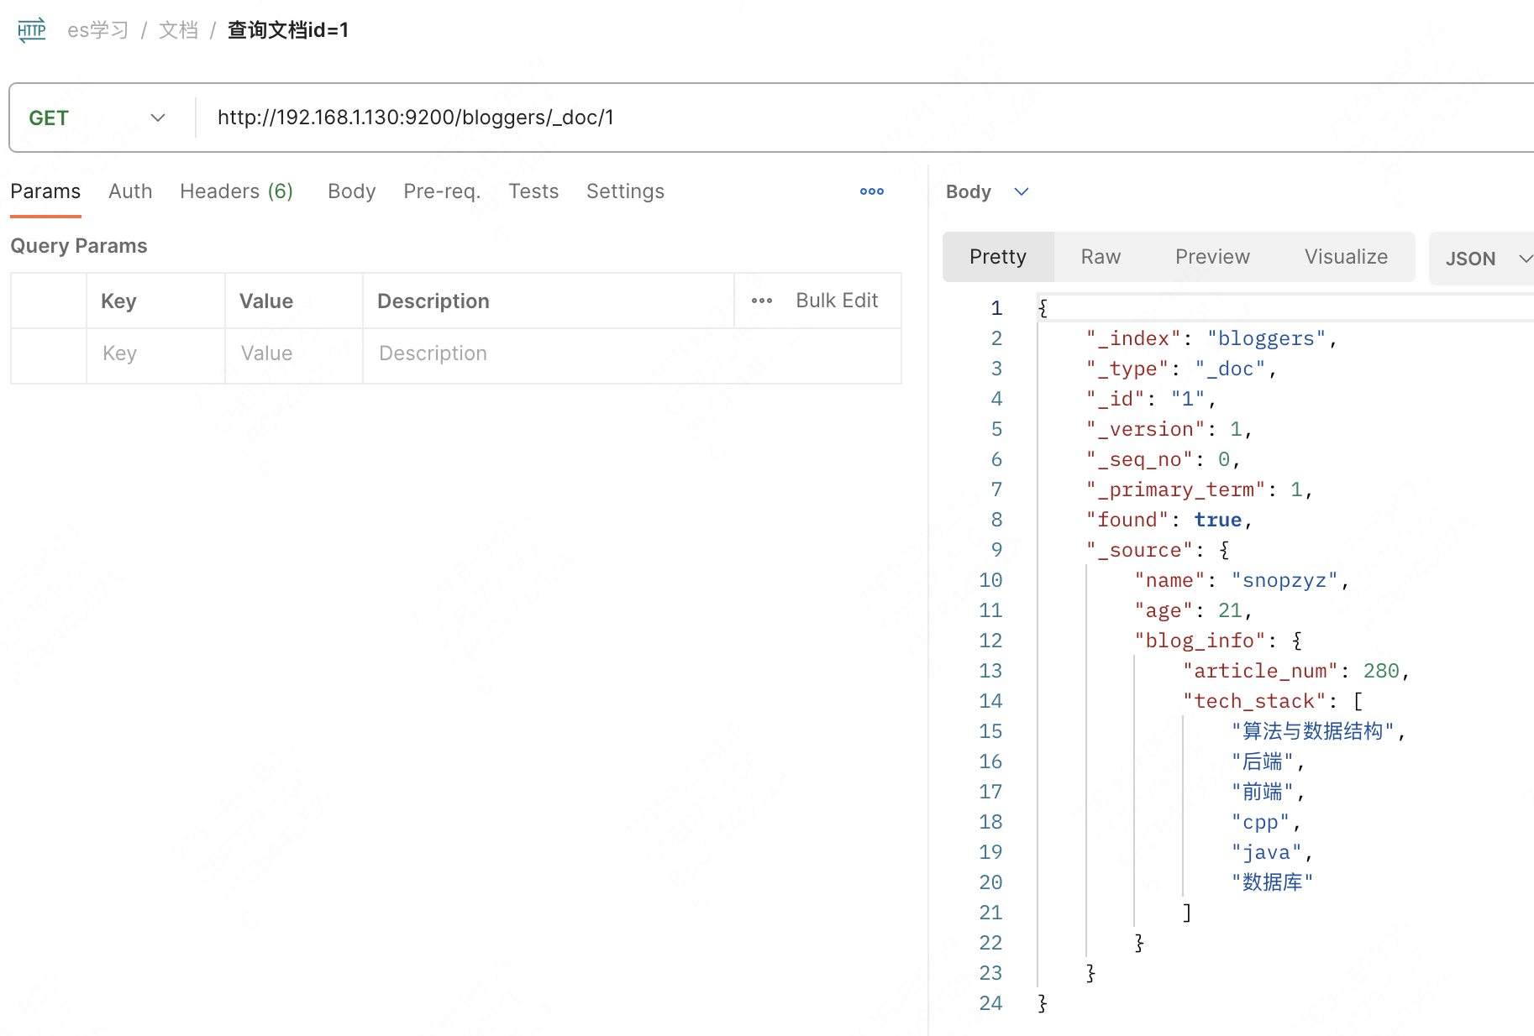The image size is (1534, 1036).
Task: Switch to Raw response view
Action: (x=1101, y=257)
